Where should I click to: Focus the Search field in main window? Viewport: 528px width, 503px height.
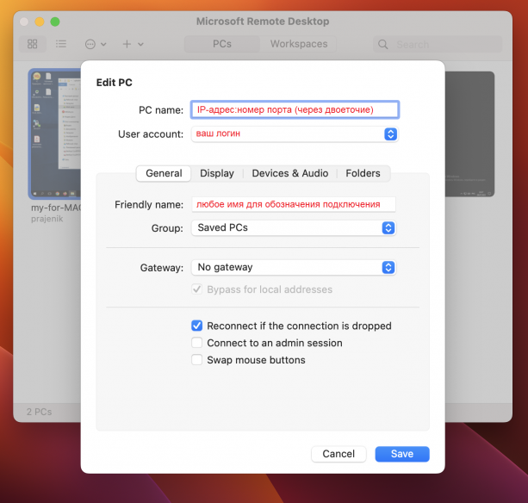pos(438,44)
